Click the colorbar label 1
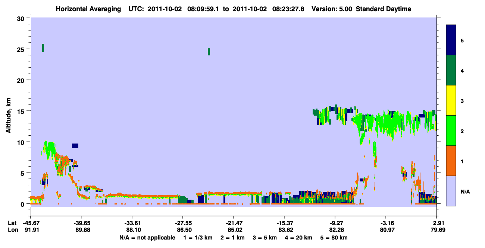485x248 pixels. [462, 161]
